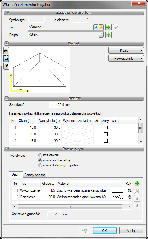The image size is (148, 239).
Task: Switch to the Ściany boczne tab
Action: pos(35,175)
